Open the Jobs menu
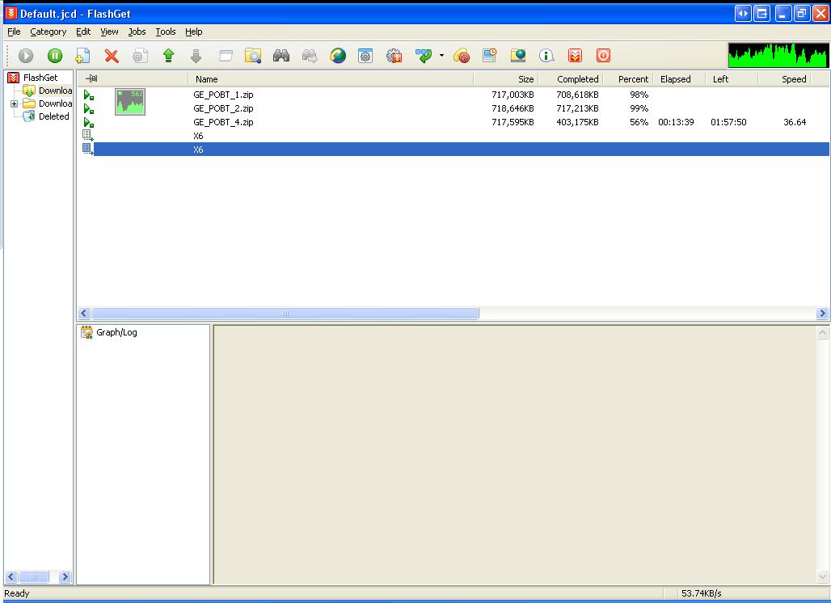Viewport: 831px width, 603px height. click(x=137, y=32)
